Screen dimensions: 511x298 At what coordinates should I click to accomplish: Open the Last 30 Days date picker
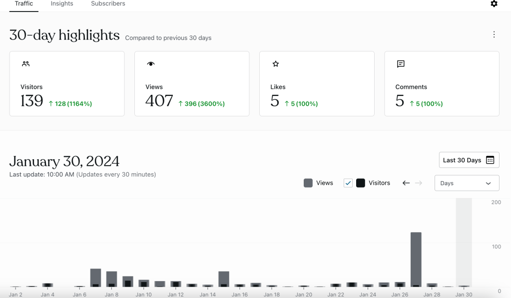pyautogui.click(x=469, y=160)
